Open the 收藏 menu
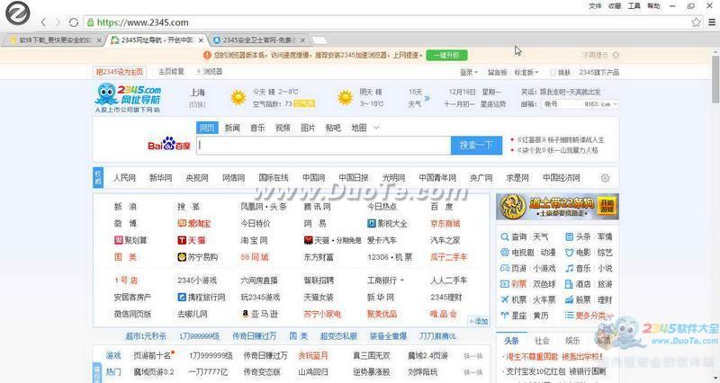The height and width of the screenshot is (383, 720). (x=615, y=6)
